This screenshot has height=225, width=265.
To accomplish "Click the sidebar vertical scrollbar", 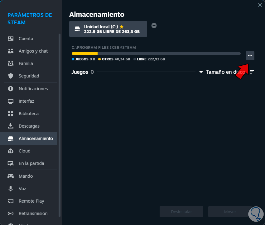I will click(60, 125).
